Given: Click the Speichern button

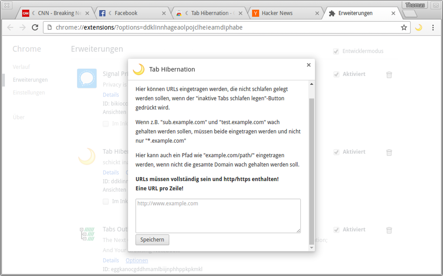Looking at the screenshot, I should 152,240.
